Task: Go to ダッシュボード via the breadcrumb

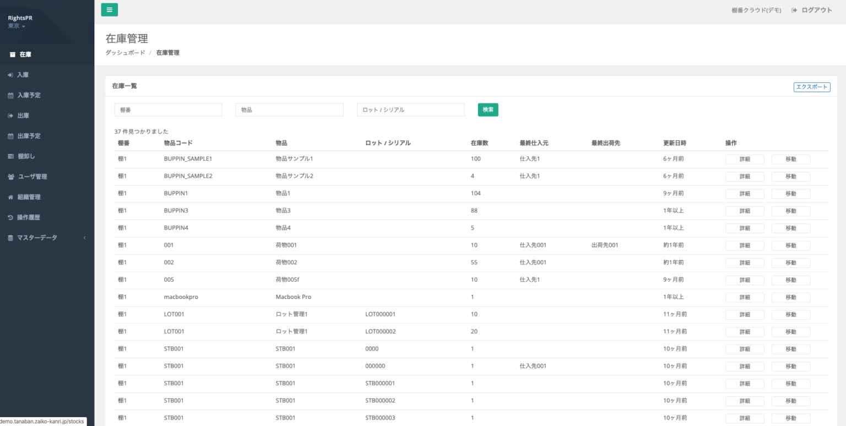Action: point(125,52)
